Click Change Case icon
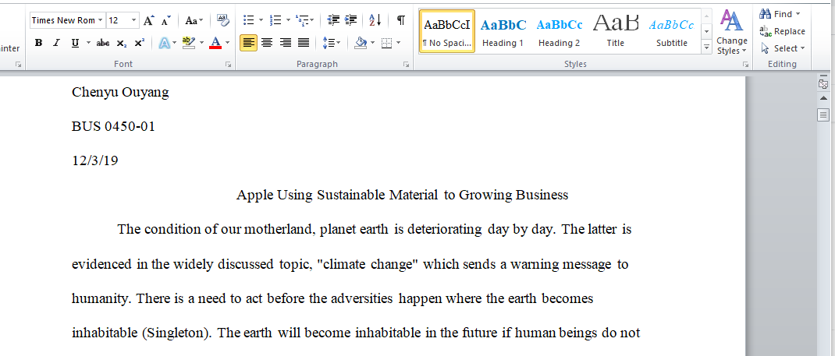 click(x=194, y=20)
